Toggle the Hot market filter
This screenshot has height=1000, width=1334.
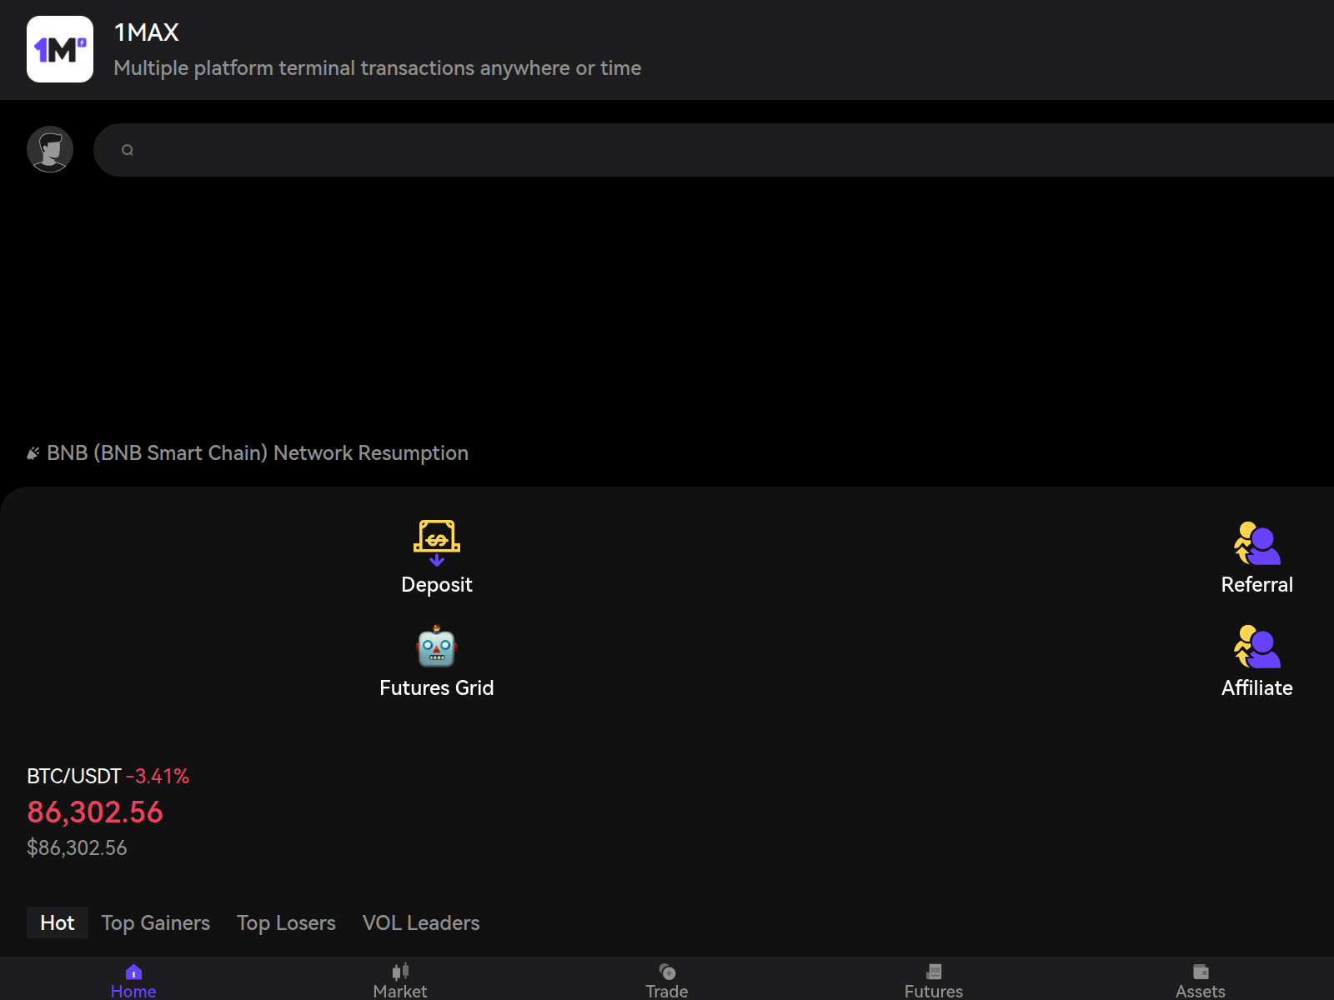[57, 922]
